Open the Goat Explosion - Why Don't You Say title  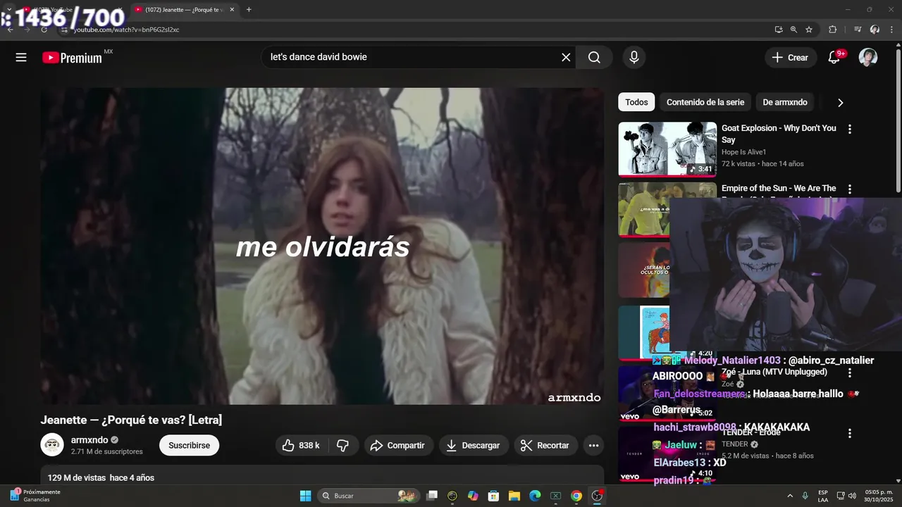(779, 134)
